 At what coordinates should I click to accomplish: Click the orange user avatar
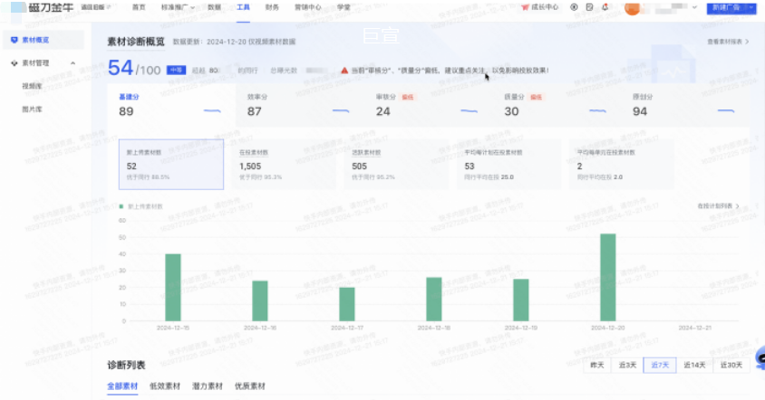click(633, 8)
